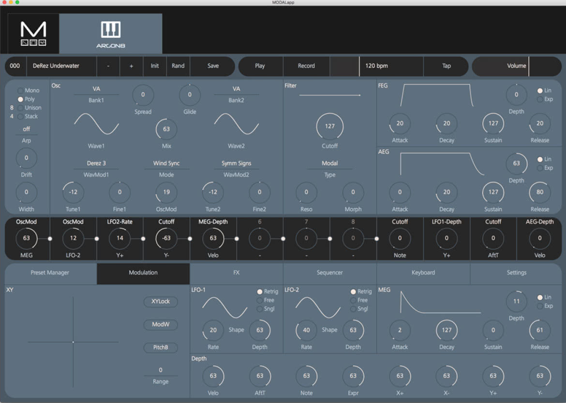Image resolution: width=566 pixels, height=403 pixels.
Task: Open the Keyboard tab
Action: point(423,273)
